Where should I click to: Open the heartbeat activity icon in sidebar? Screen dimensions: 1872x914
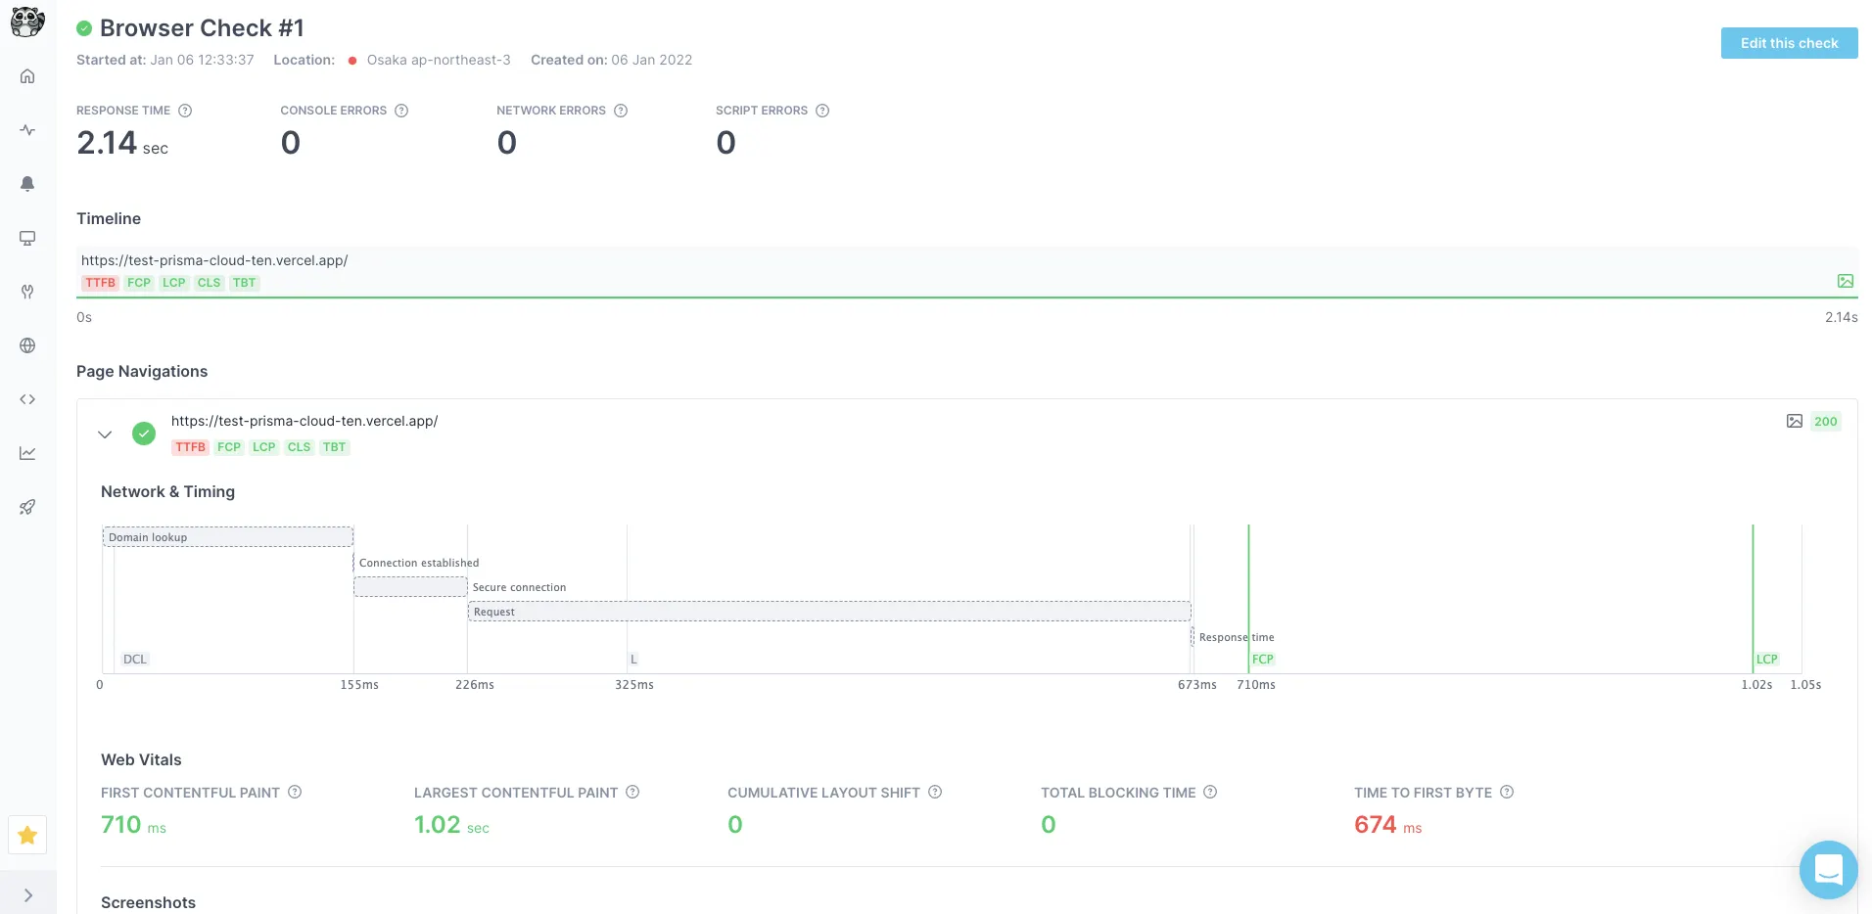coord(27,130)
